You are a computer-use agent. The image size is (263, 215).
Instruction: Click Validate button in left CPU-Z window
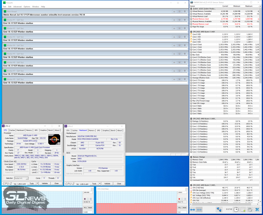click(x=45, y=183)
